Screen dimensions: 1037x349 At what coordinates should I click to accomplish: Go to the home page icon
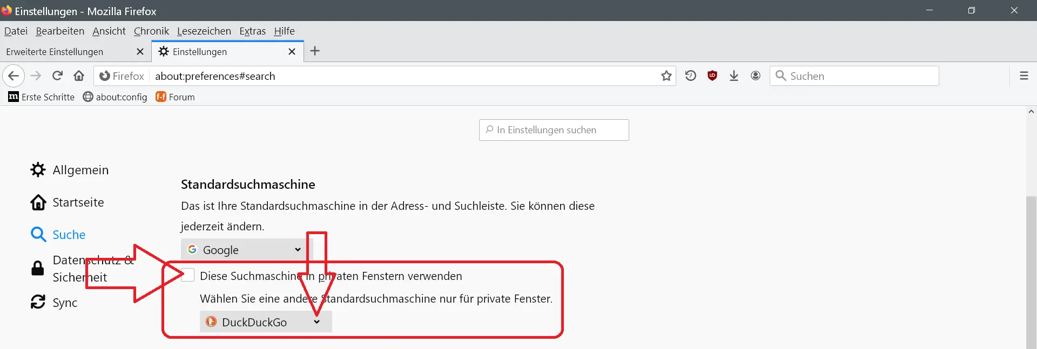79,76
